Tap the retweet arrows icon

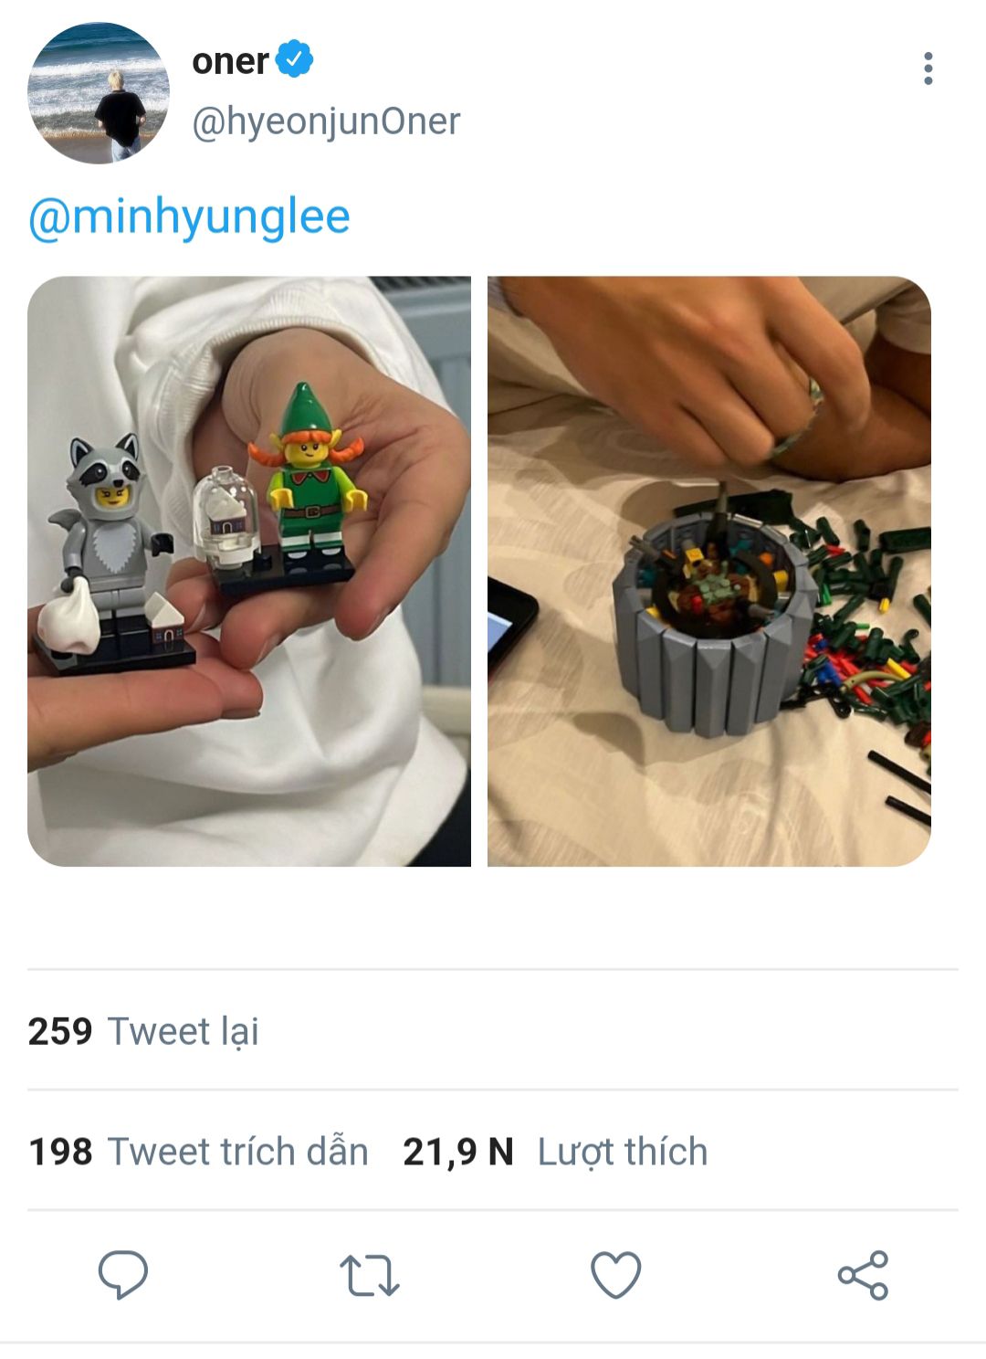(369, 1275)
